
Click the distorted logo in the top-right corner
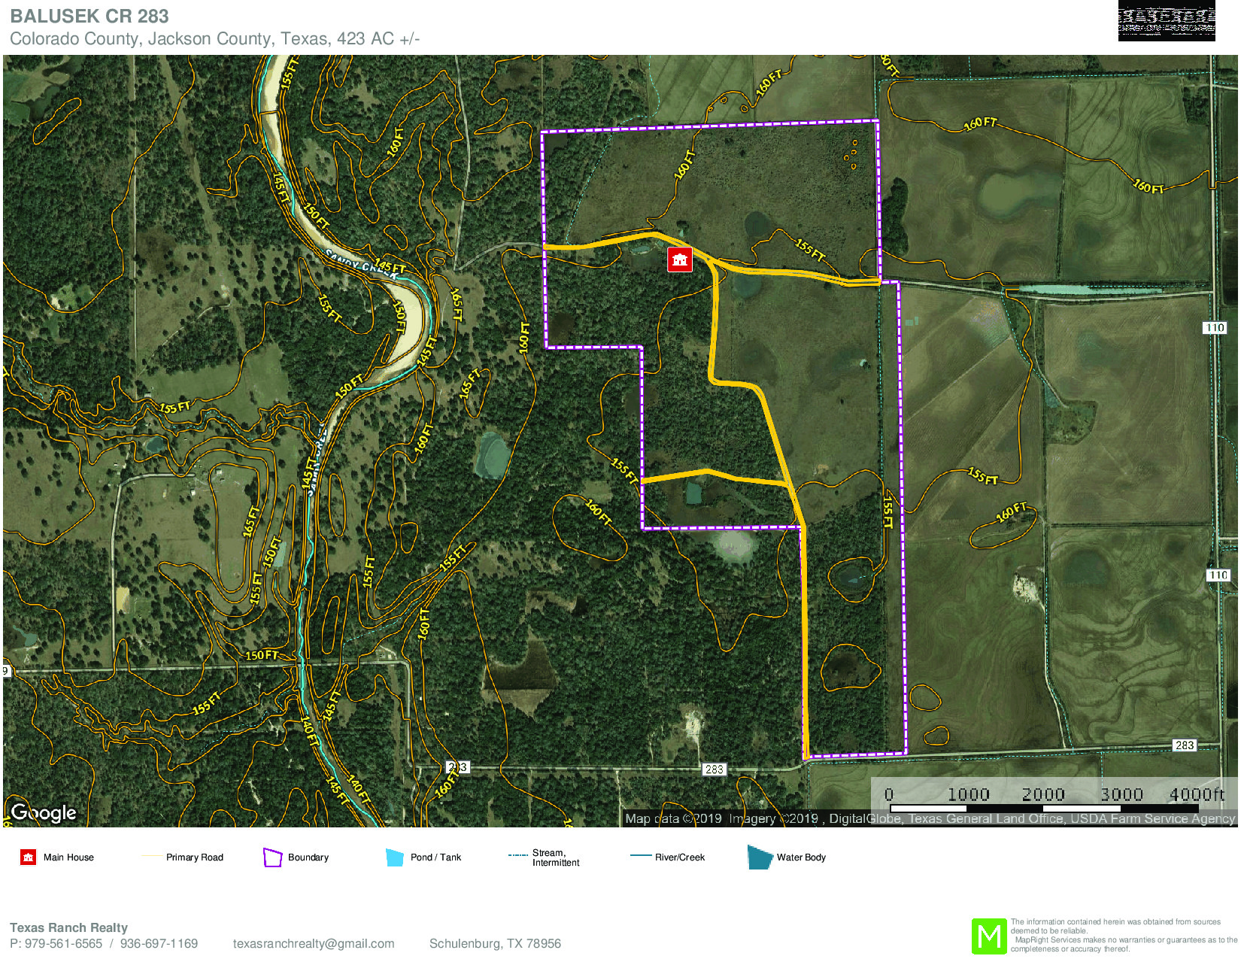pos(1166,21)
